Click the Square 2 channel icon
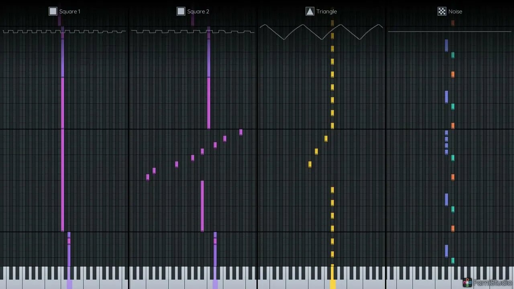Image resolution: width=514 pixels, height=289 pixels. coord(181,11)
